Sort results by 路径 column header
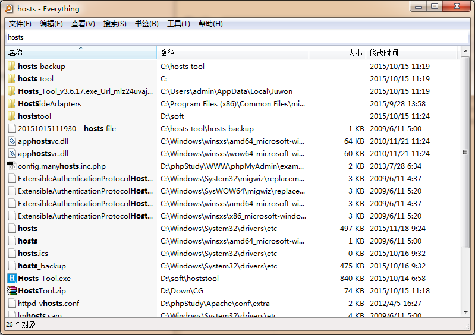This screenshot has height=335, width=475. pyautogui.click(x=232, y=53)
